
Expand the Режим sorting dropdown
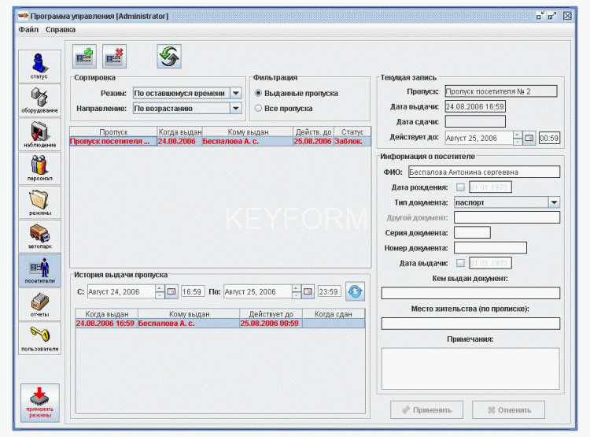click(x=235, y=93)
